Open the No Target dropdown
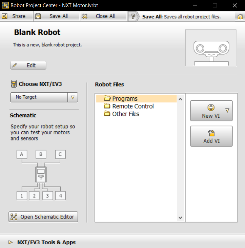The width and height of the screenshot is (245, 248). pos(44,97)
